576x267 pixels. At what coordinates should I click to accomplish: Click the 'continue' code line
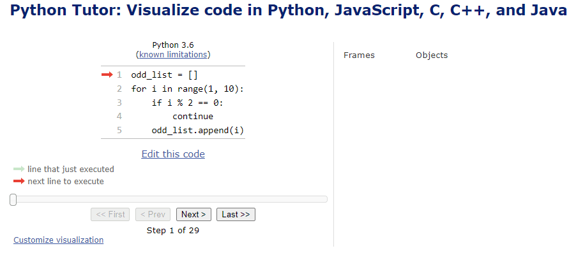(x=193, y=117)
